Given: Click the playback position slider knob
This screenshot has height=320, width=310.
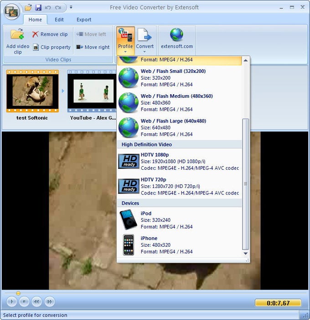Looking at the screenshot, I should (x=18, y=293).
